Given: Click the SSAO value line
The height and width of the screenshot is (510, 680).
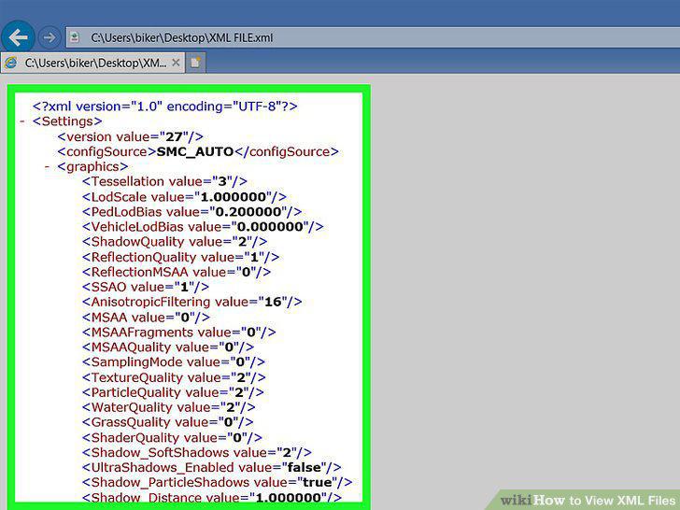Looking at the screenshot, I should (x=146, y=287).
